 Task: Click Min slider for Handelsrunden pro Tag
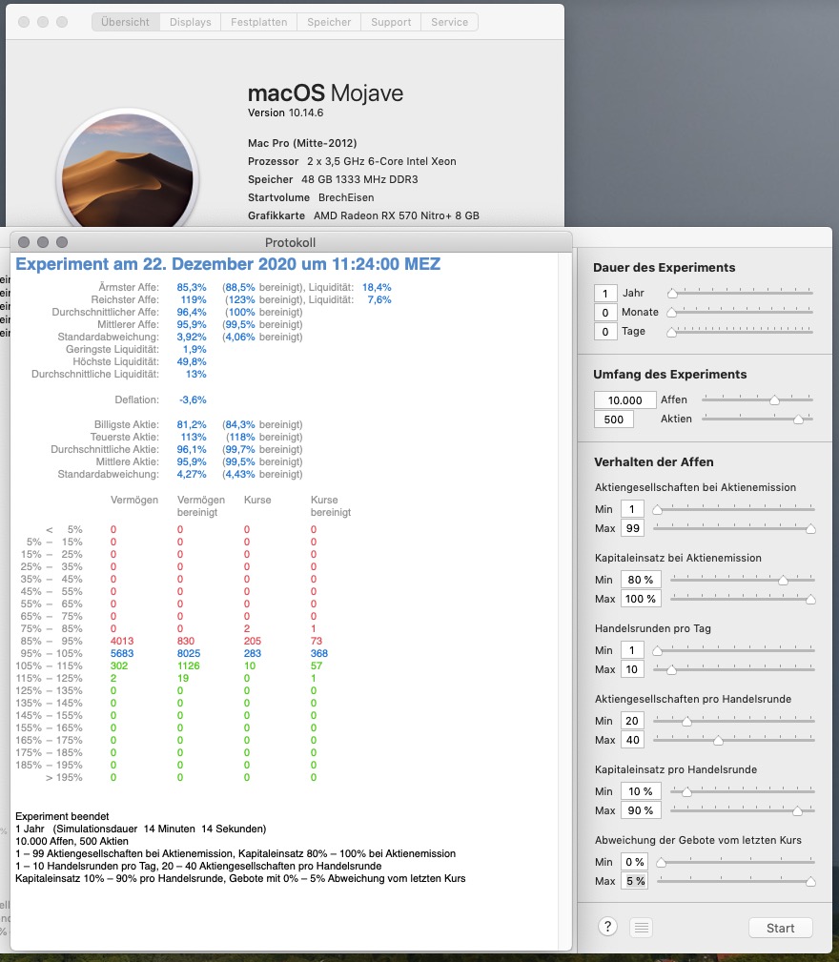click(x=733, y=650)
